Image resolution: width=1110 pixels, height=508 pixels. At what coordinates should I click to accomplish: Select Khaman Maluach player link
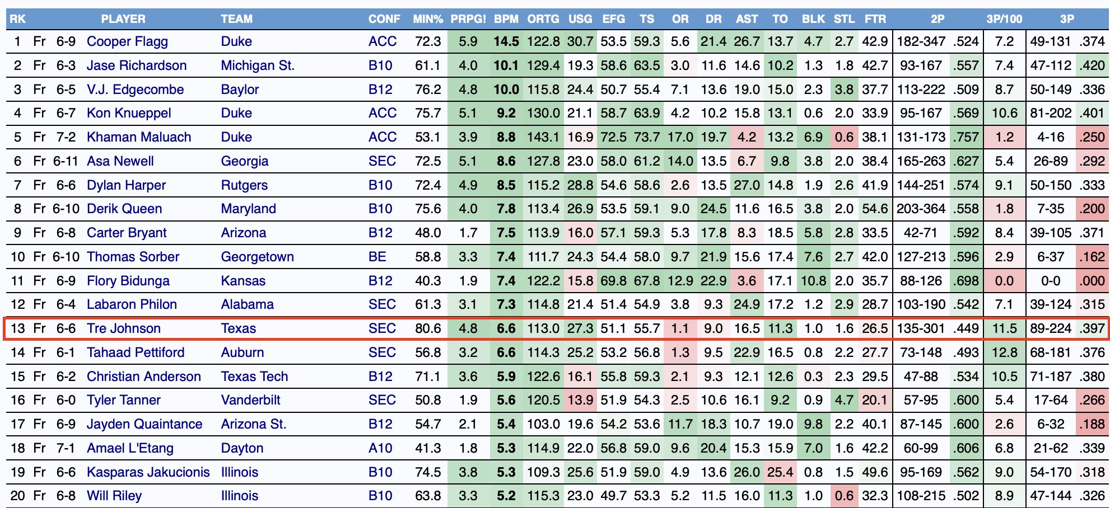pyautogui.click(x=139, y=137)
